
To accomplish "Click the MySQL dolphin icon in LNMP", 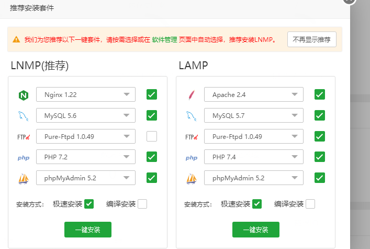I will (x=24, y=116).
